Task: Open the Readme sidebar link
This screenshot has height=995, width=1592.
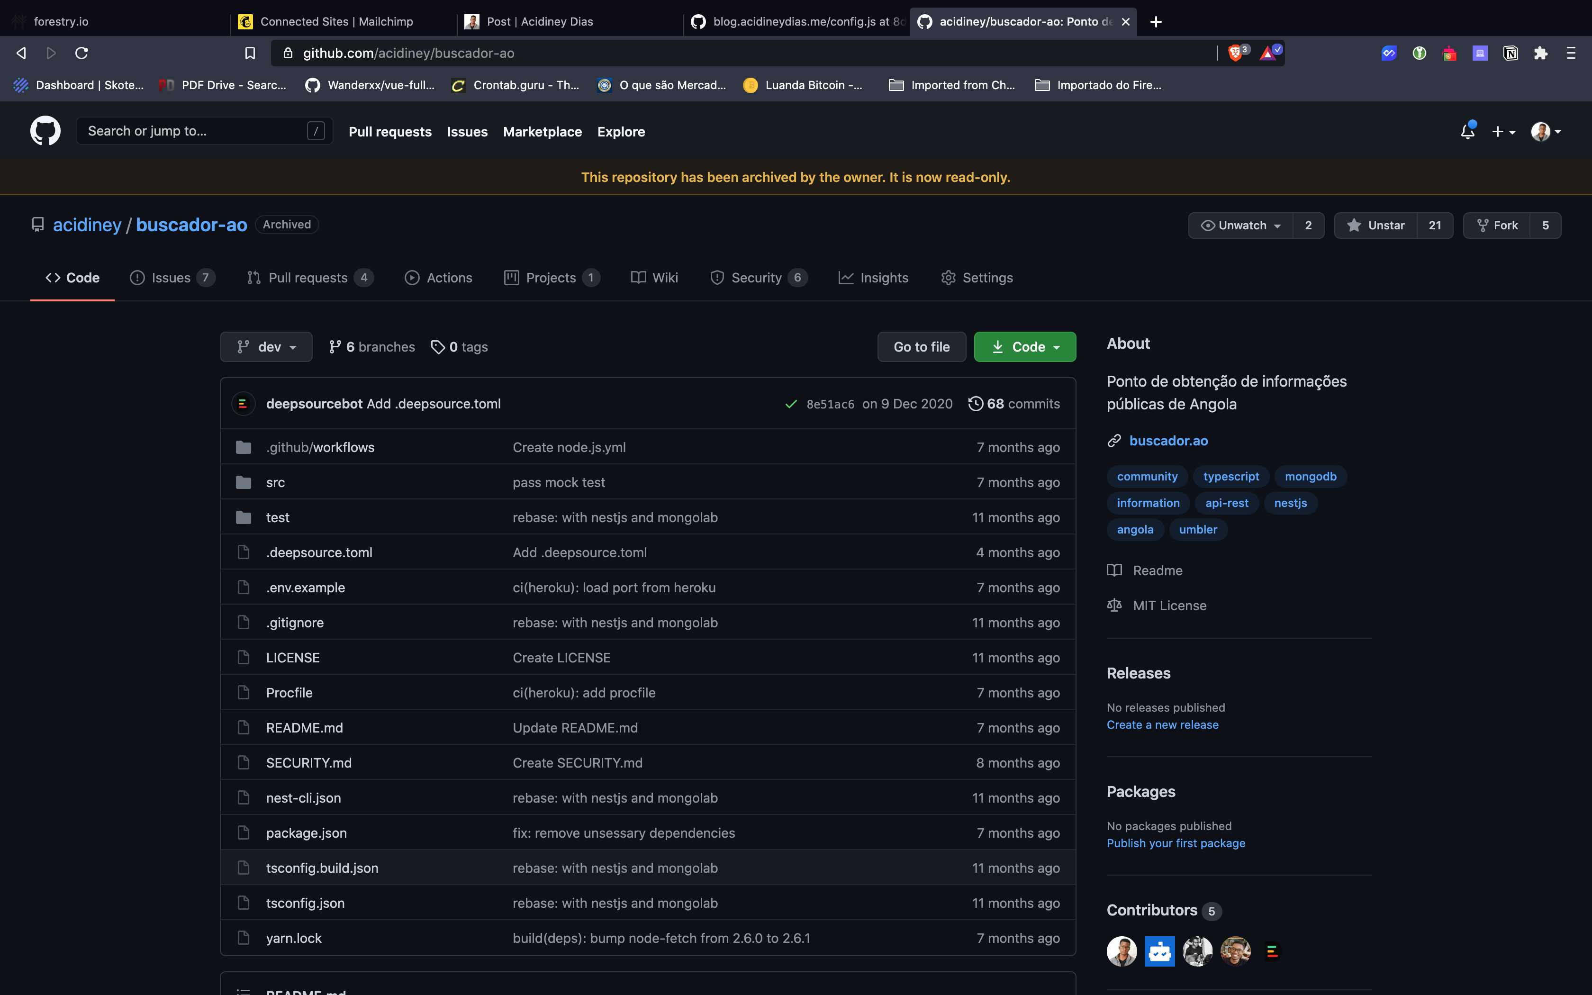Action: pos(1145,570)
